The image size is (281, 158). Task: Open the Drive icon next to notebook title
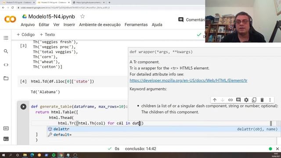point(25,17)
